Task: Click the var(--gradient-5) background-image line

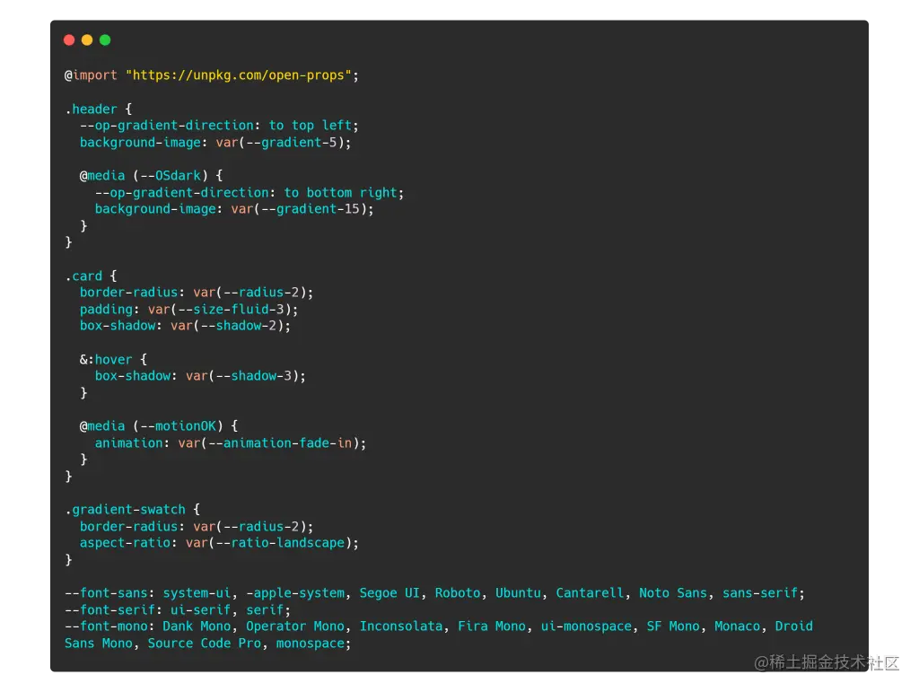Action: coord(215,143)
